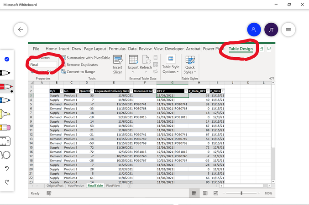Click Remove Duplicates

[80, 65]
